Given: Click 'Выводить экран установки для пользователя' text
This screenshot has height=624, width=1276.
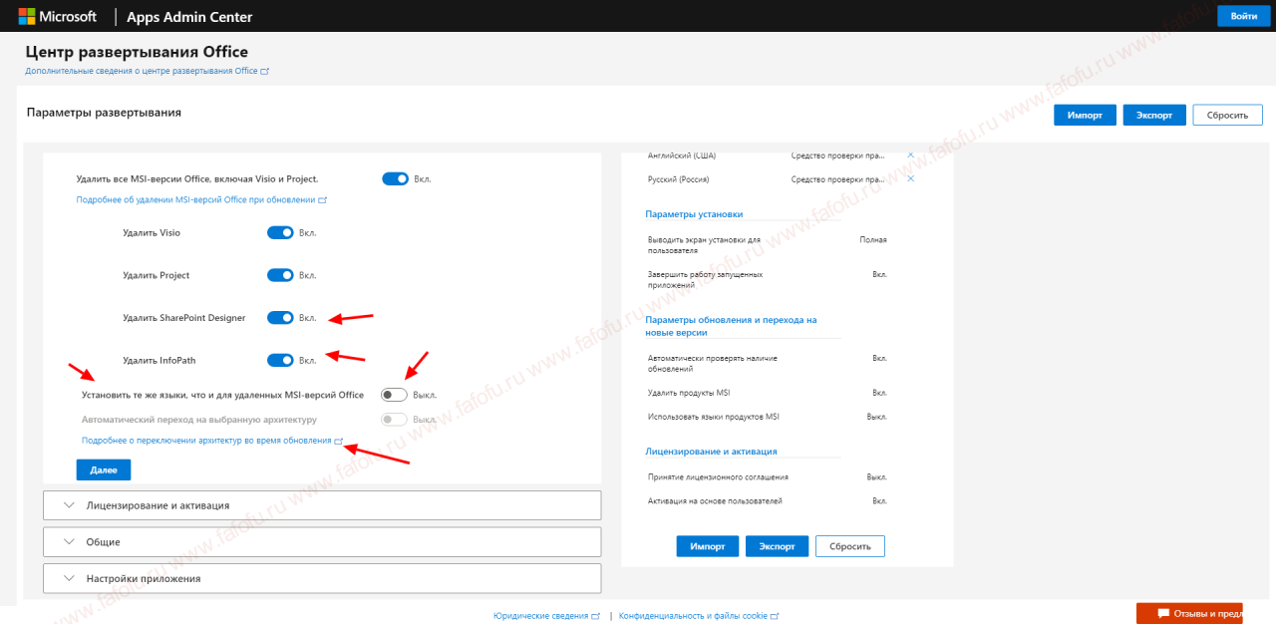Looking at the screenshot, I should point(704,245).
